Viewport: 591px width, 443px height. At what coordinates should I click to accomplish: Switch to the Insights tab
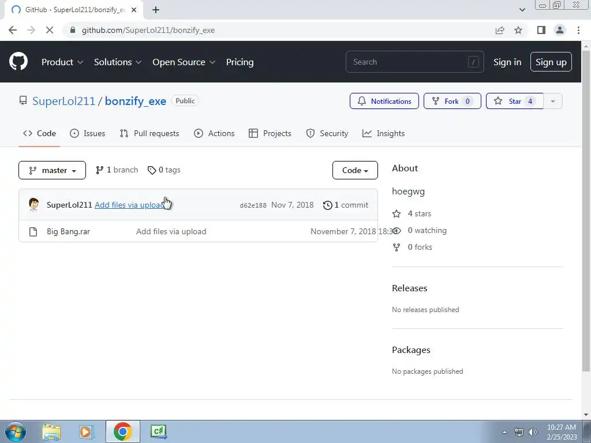(383, 133)
